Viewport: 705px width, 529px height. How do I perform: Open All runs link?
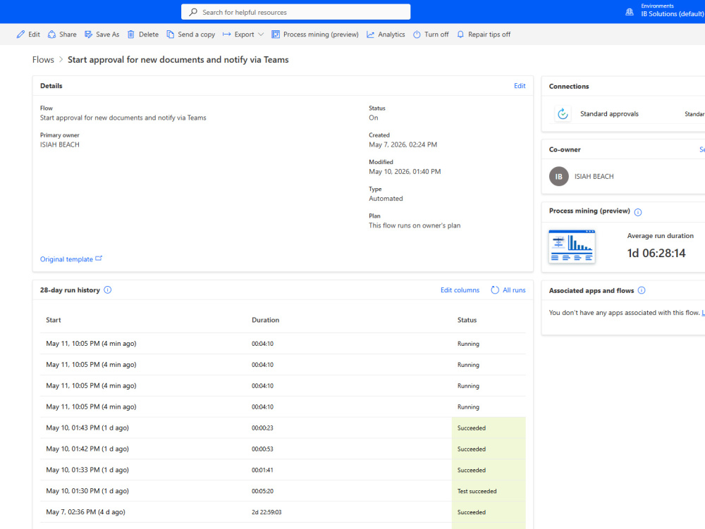[514, 290]
